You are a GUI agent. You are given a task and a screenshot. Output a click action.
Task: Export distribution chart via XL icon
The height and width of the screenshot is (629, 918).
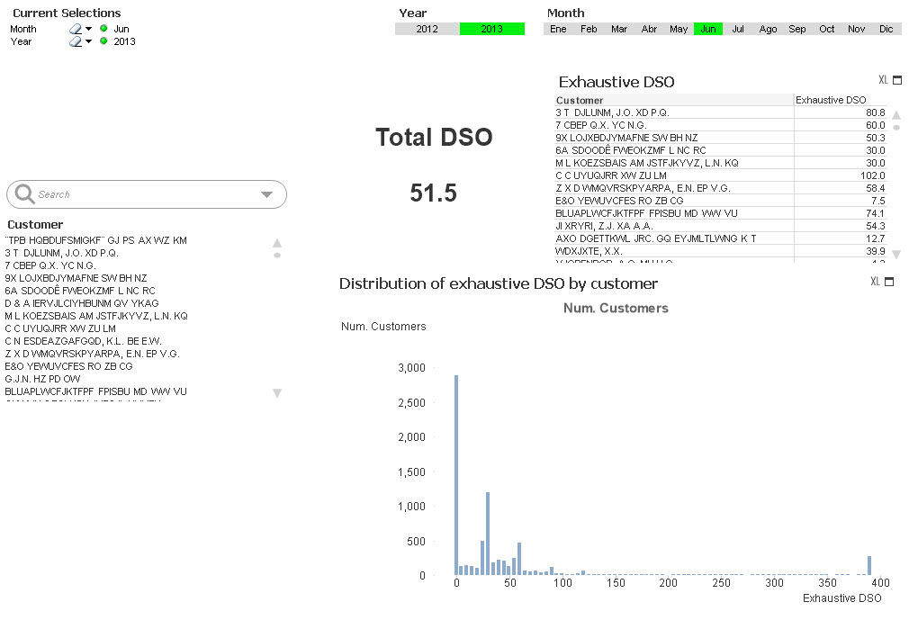tap(875, 282)
